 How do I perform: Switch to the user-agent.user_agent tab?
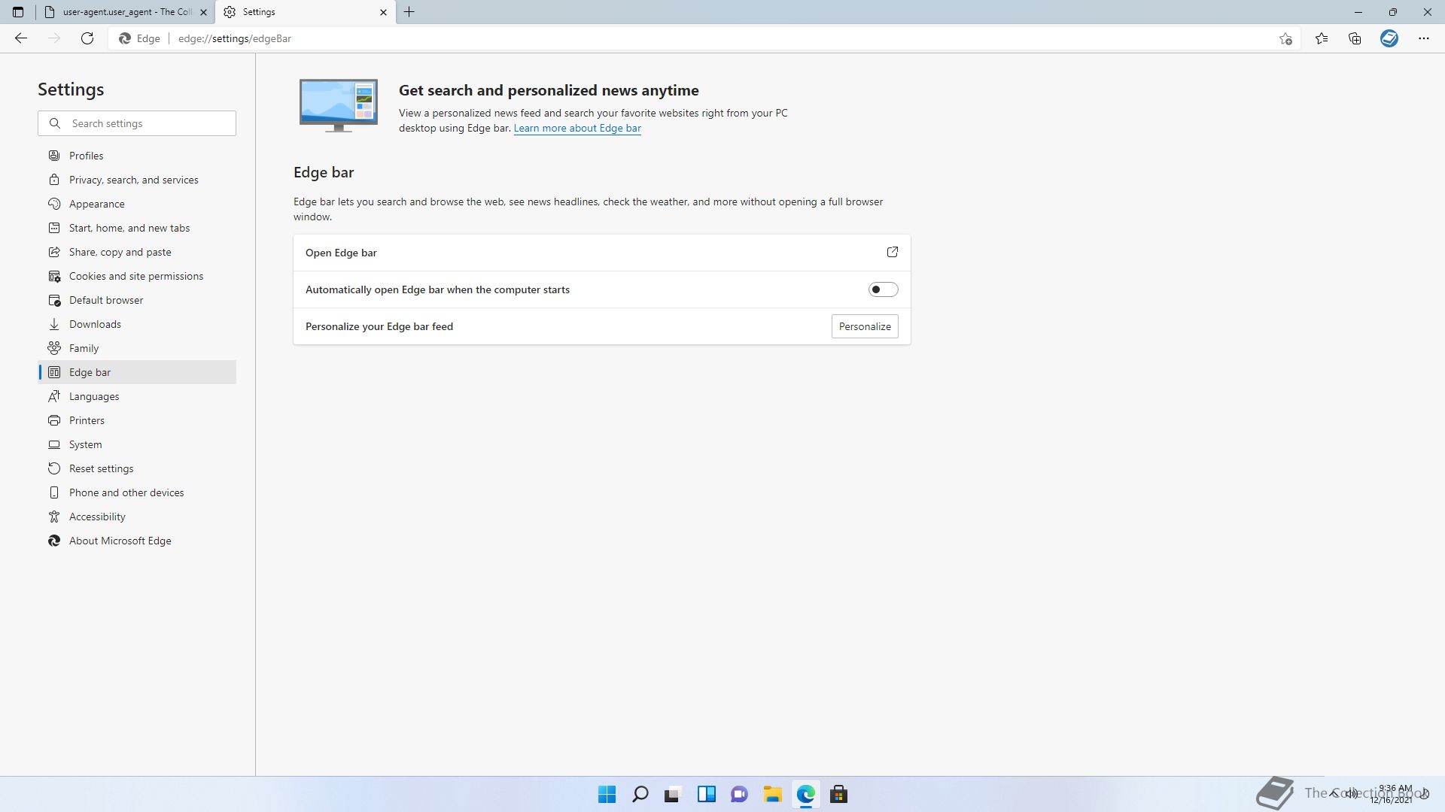[125, 12]
